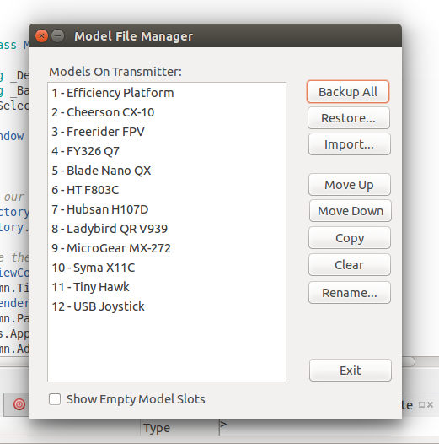439x444 pixels.
Task: Click the background editor's horizontal scrollbar
Action: pyautogui.click(x=408, y=361)
